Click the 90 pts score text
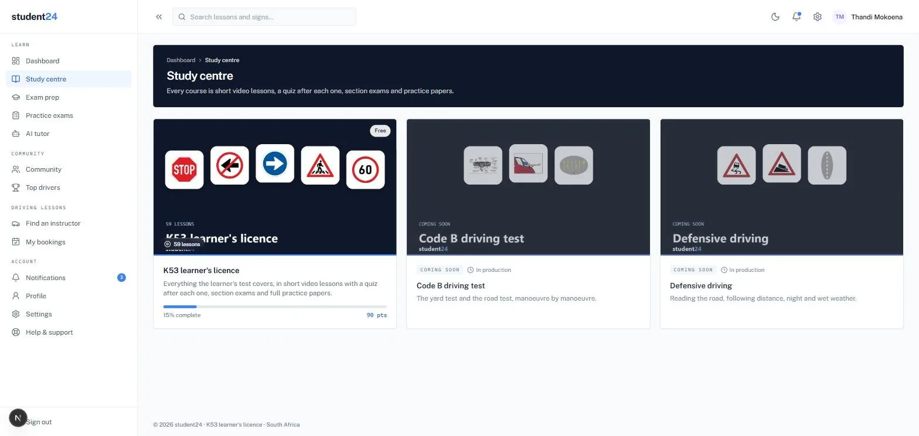Screen dimensions: 919x436 (377, 315)
